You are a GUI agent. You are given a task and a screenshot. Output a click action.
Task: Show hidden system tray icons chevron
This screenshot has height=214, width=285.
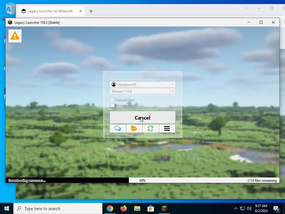tap(235, 208)
